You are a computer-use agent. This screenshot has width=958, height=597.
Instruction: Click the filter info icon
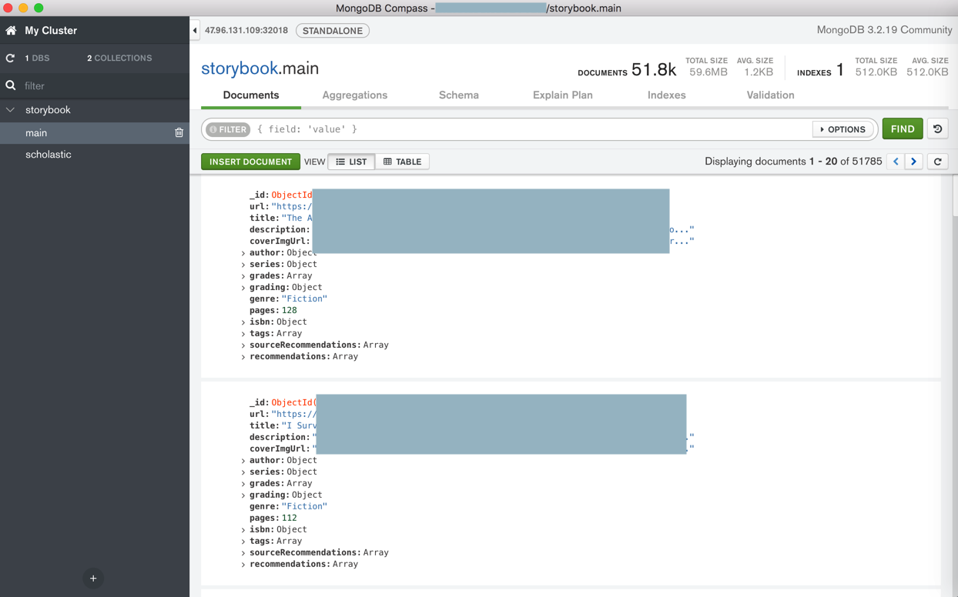[213, 129]
